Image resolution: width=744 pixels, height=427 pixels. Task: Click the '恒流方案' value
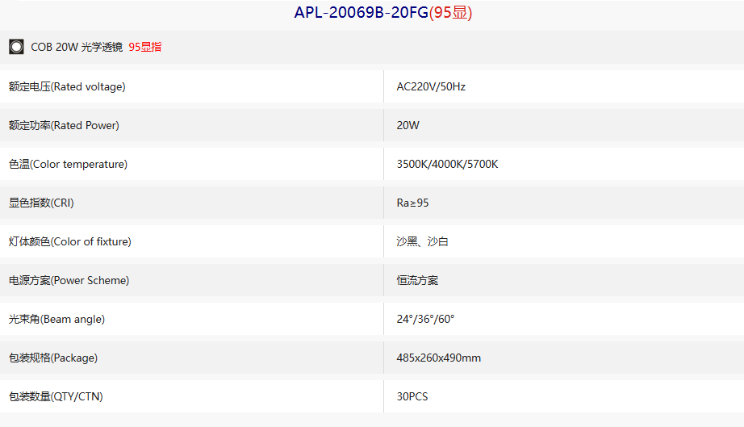(x=417, y=280)
